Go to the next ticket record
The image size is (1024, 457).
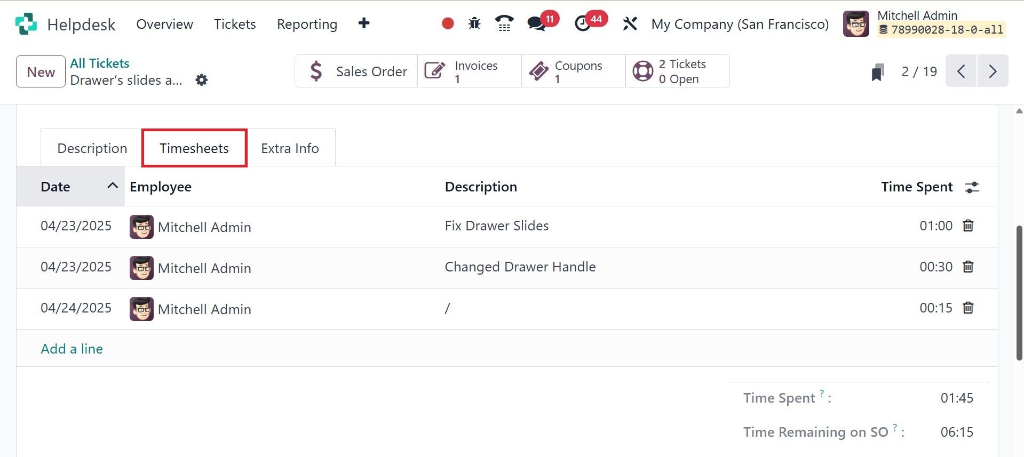point(993,71)
